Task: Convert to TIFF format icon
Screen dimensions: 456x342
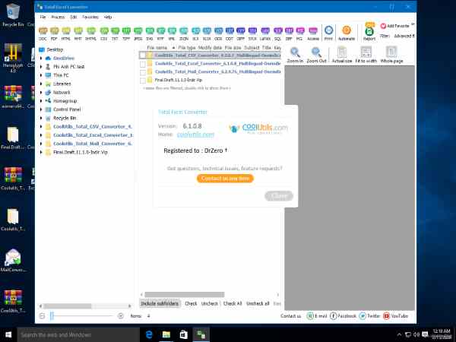Action: (126, 33)
